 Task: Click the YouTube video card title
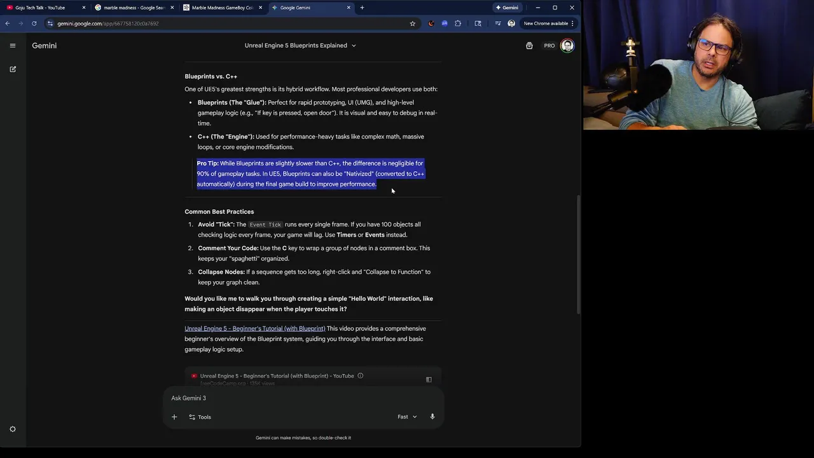277,376
